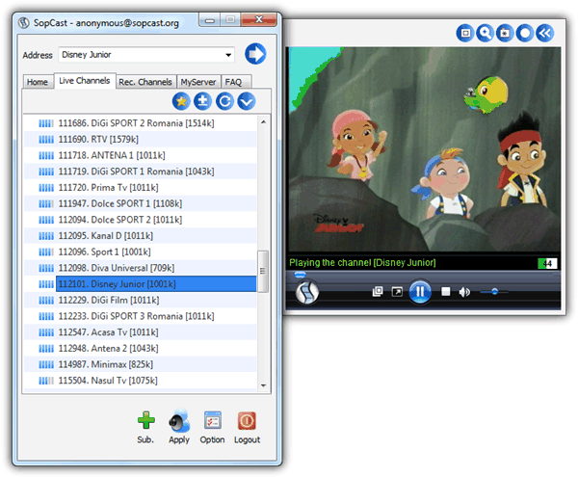Click the Disney Junior video area
The width and height of the screenshot is (578, 477).
[x=424, y=149]
